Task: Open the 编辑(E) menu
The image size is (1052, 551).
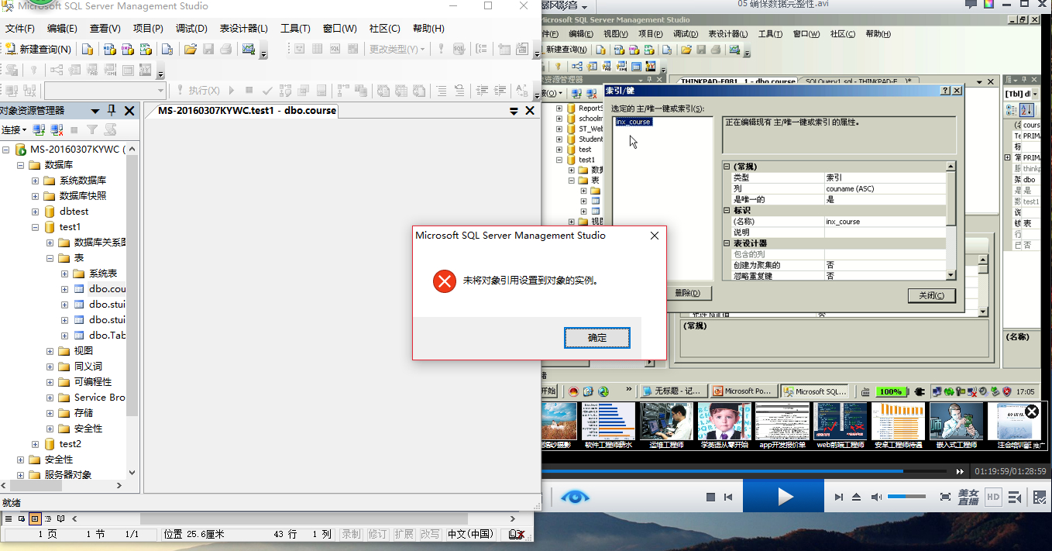Action: click(62, 29)
